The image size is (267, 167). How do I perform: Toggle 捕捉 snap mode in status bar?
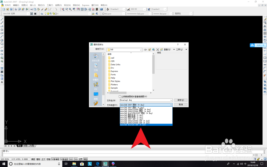[x=33, y=159]
